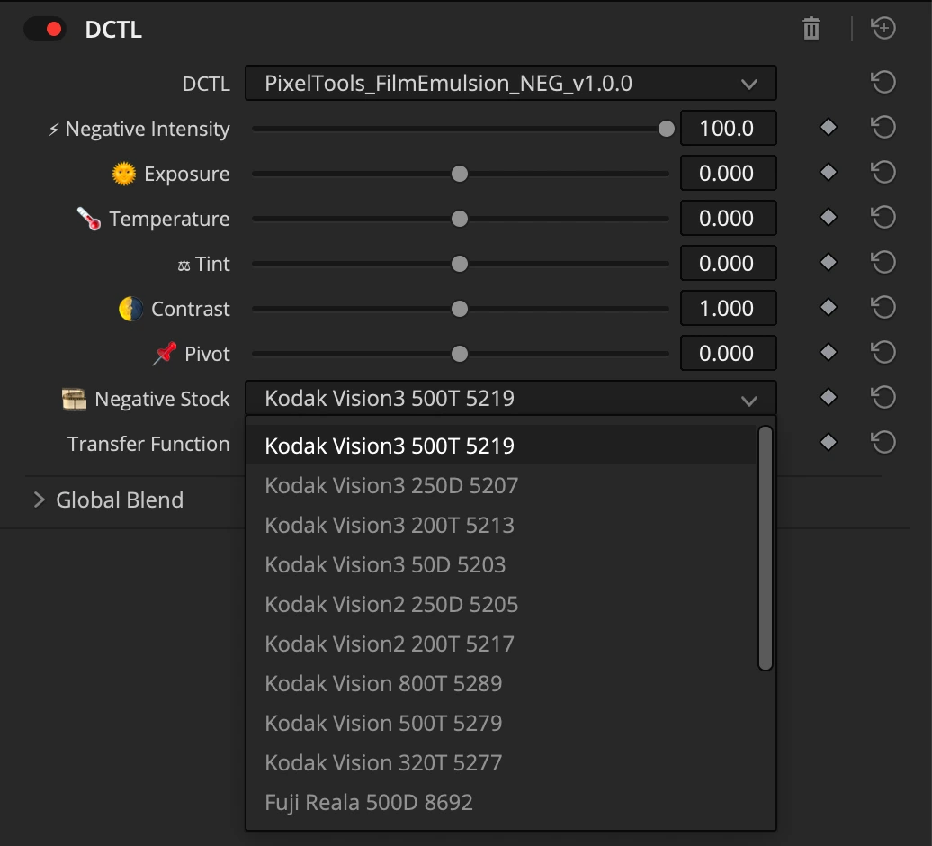The image size is (932, 846).
Task: Click the Negative Intensity value field 100.0
Action: 728,128
